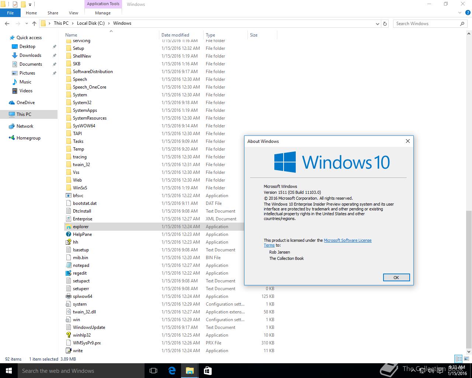Switch to the Home ribbon tab
The image size is (472, 378).
pyautogui.click(x=31, y=13)
